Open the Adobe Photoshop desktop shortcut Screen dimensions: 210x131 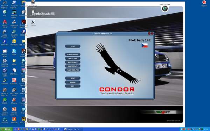tap(5, 34)
